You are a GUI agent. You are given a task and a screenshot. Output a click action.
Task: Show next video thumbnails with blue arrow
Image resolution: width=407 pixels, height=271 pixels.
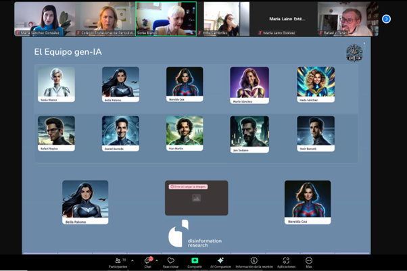click(386, 19)
